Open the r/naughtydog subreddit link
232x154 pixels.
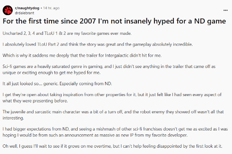click(27, 8)
